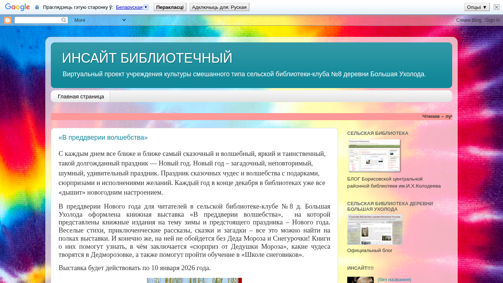Click the 'БЛОГ Борисовской центральной районной библиотеки' caption
This screenshot has width=503, height=283.
coord(394,182)
